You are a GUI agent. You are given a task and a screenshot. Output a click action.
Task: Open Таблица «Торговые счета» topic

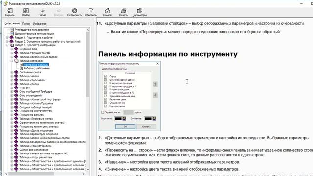tap(36, 119)
